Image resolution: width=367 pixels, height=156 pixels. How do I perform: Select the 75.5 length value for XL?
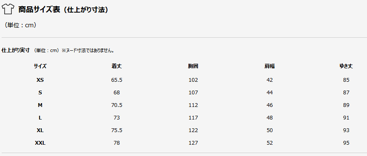[x=117, y=130]
